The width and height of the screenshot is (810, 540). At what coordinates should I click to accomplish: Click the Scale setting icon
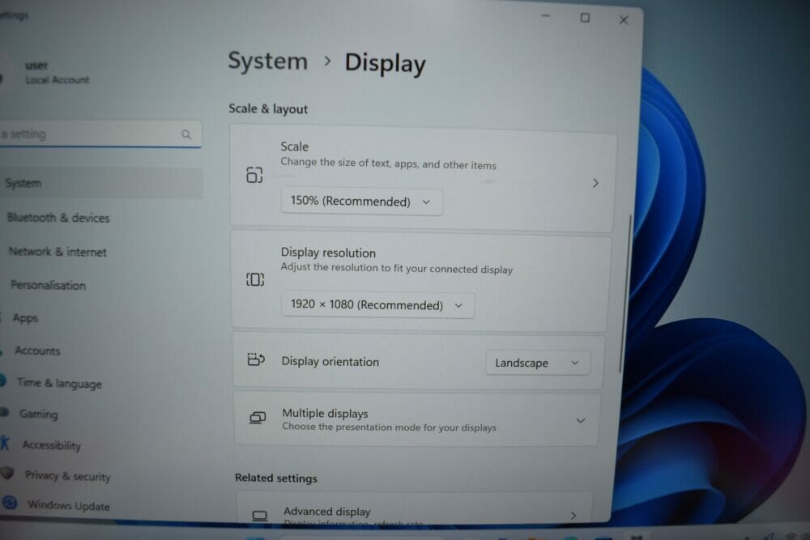254,175
